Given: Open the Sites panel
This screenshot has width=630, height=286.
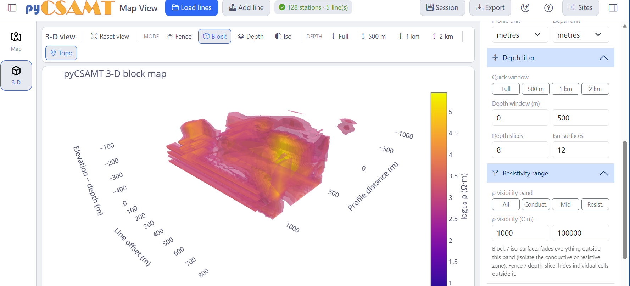Looking at the screenshot, I should [x=581, y=7].
